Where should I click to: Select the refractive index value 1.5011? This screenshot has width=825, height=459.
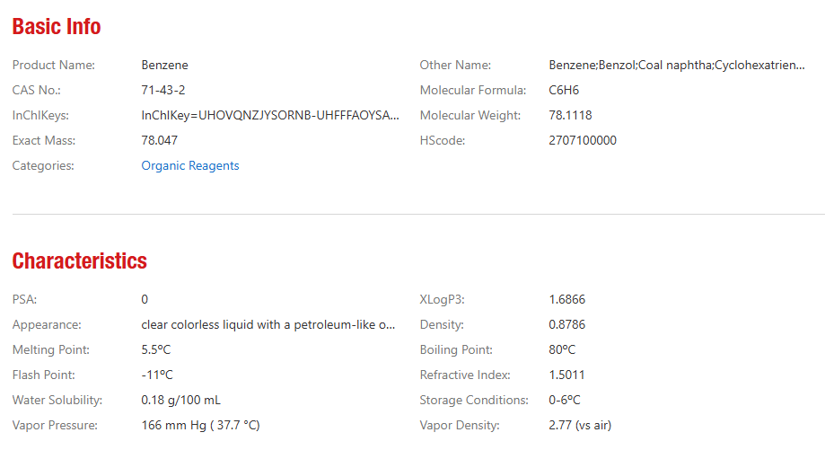click(566, 375)
